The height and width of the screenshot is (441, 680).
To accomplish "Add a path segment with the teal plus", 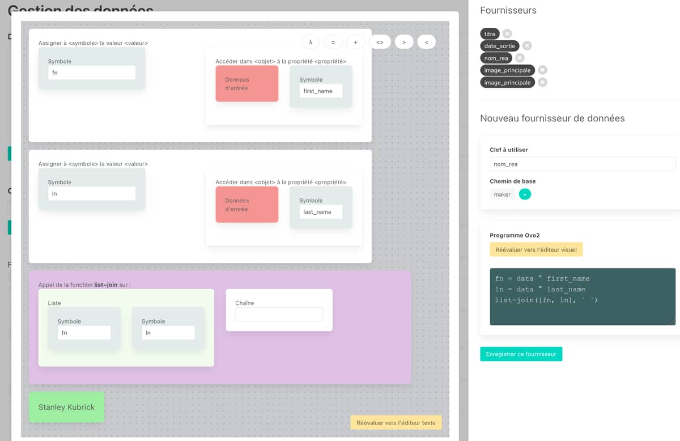I will click(525, 194).
